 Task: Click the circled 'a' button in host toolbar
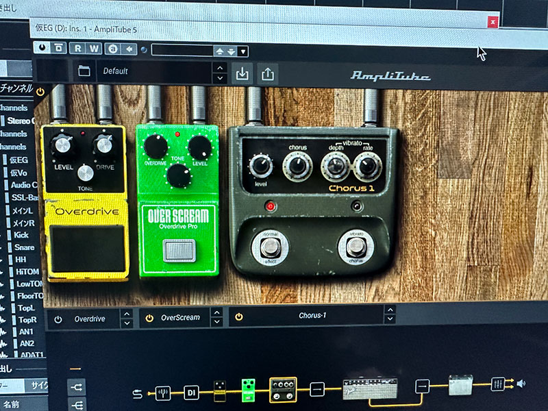(112, 49)
